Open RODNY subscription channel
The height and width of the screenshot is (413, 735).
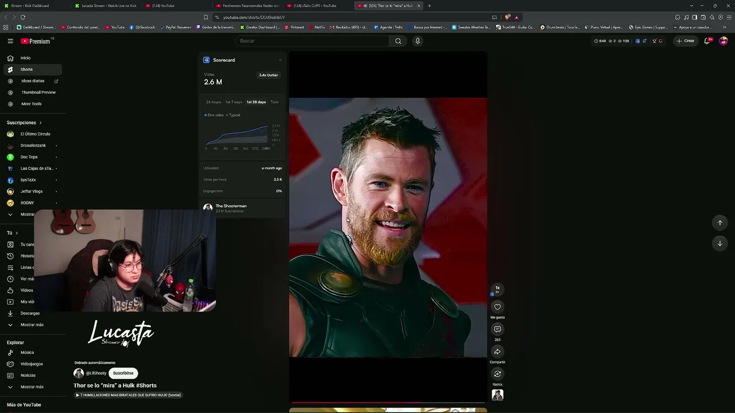pyautogui.click(x=33, y=203)
